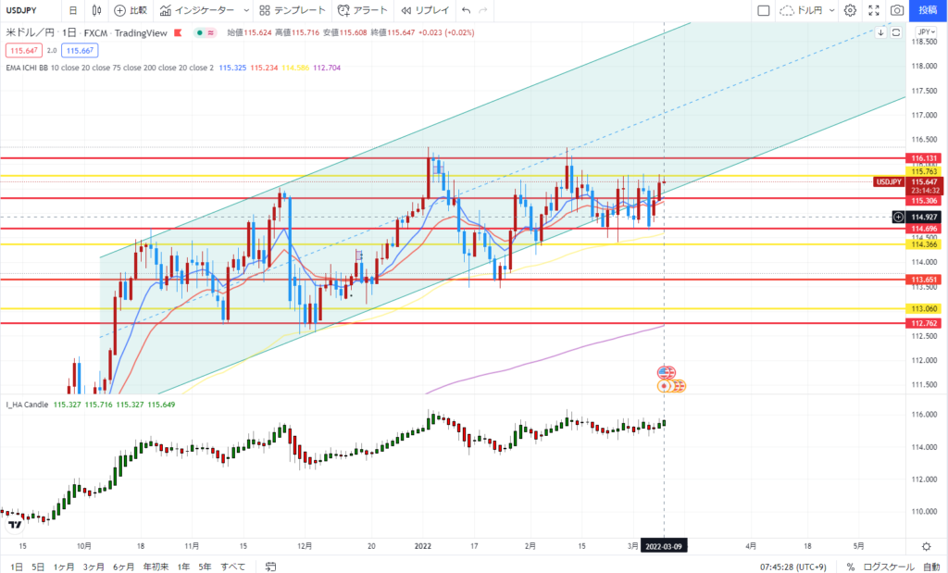The image size is (948, 573).
Task: Open timezone 07:45:28 (UTC+9) menu
Action: (792, 567)
